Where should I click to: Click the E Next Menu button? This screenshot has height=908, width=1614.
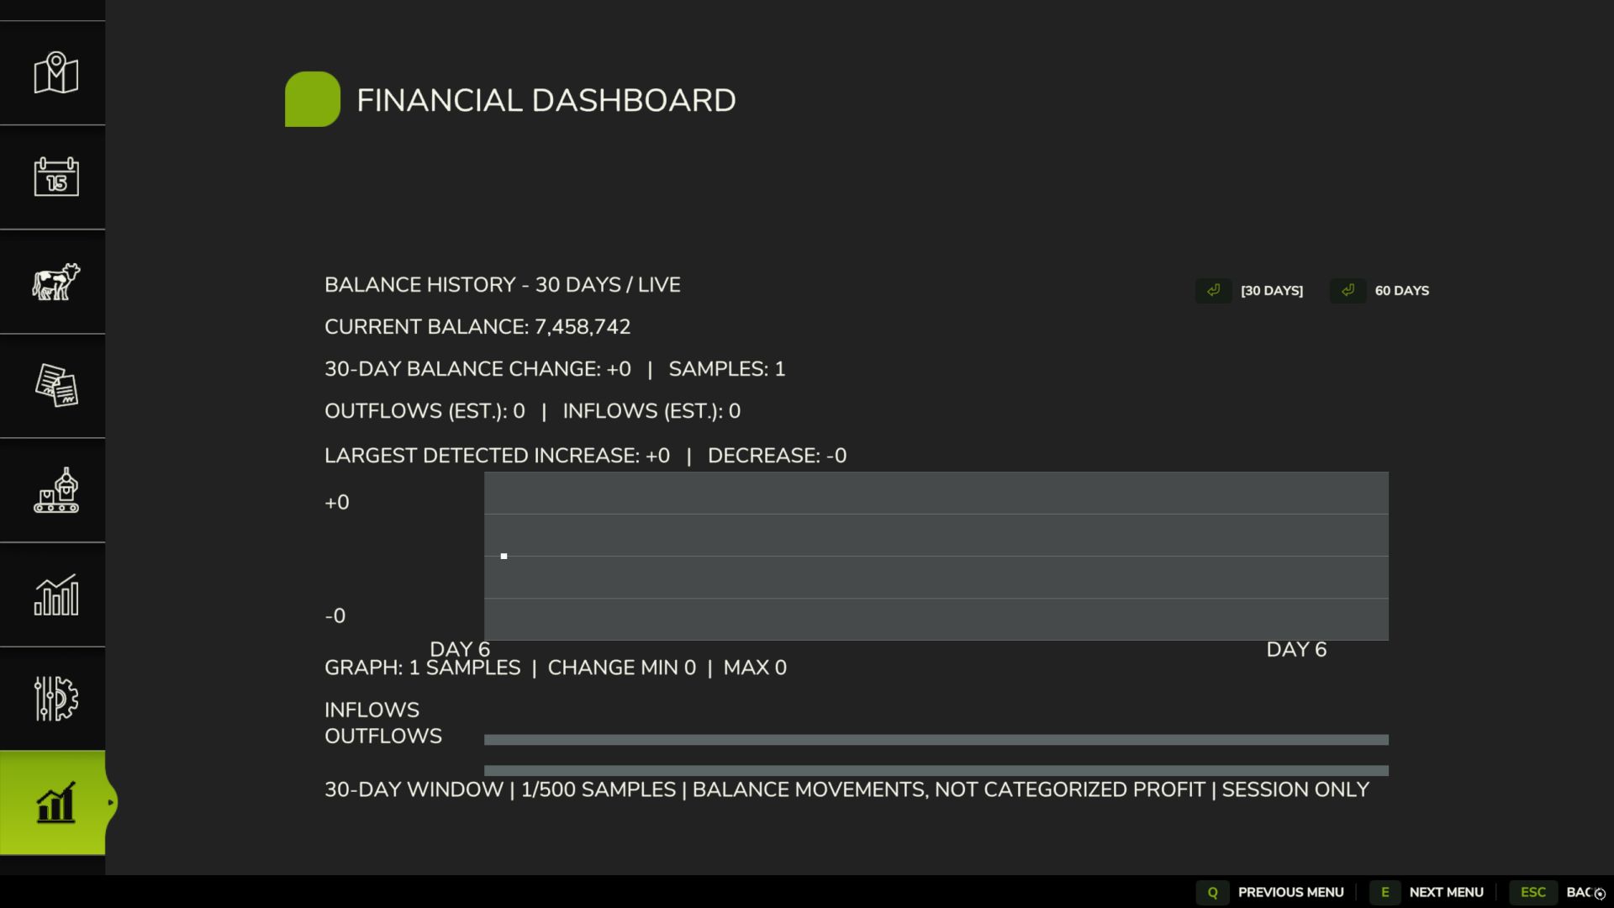[x=1427, y=892]
